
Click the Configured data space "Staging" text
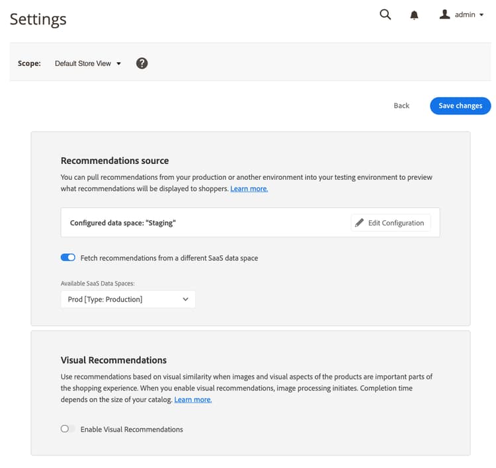pos(123,223)
